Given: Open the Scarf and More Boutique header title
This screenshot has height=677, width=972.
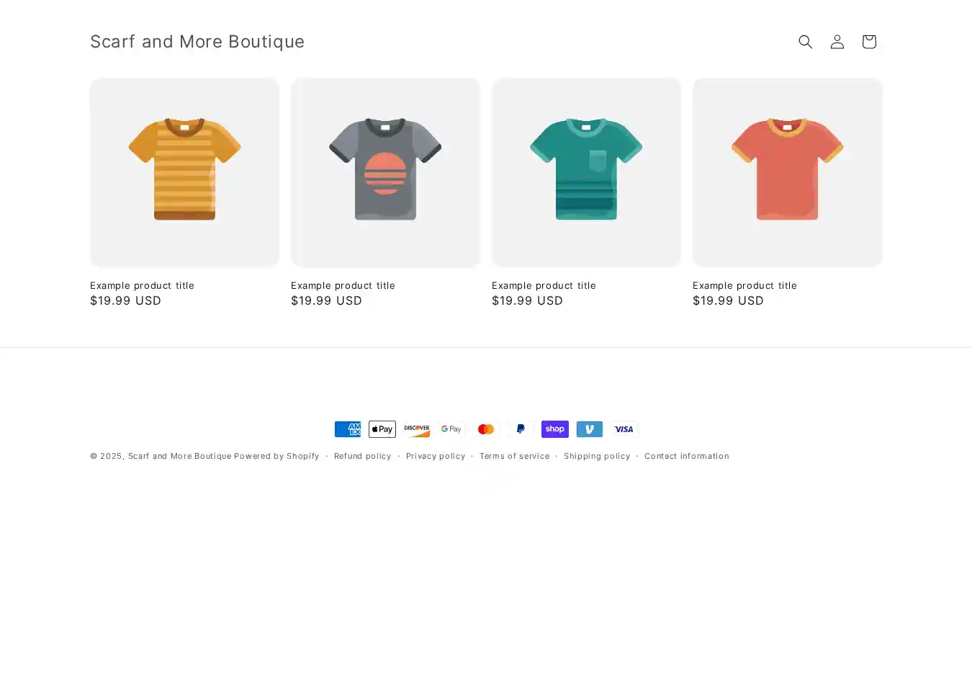Looking at the screenshot, I should click(x=197, y=42).
